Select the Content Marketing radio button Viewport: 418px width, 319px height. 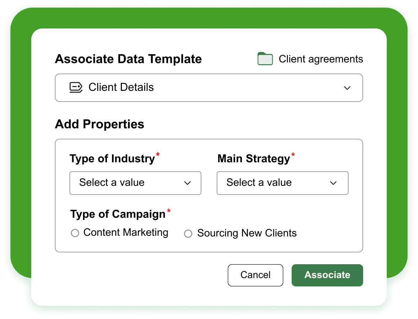pos(75,233)
